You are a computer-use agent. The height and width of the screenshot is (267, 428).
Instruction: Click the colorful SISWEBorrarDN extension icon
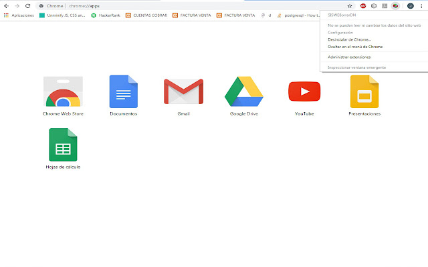click(x=395, y=6)
